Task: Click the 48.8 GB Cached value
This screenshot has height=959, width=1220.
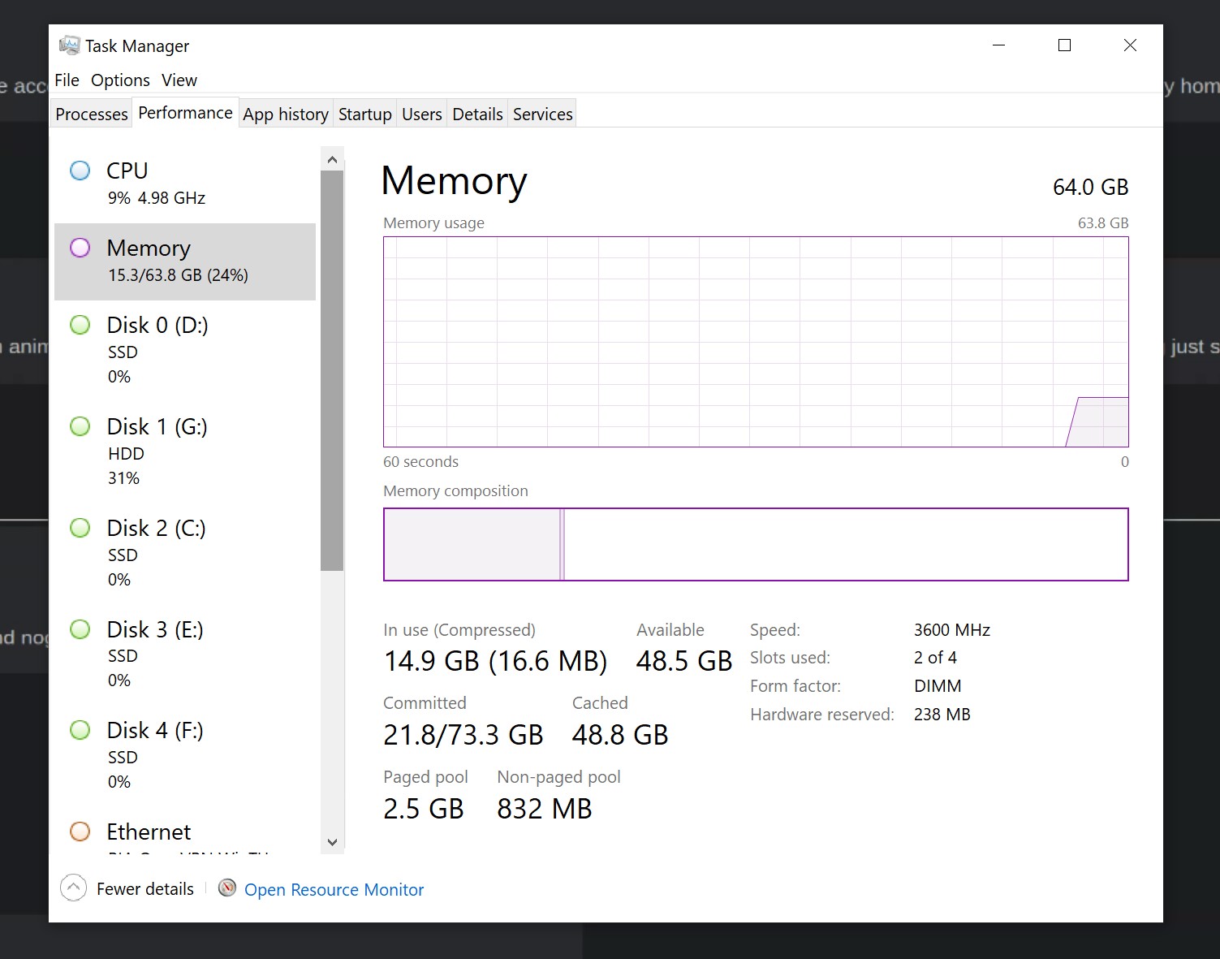Action: tap(620, 735)
